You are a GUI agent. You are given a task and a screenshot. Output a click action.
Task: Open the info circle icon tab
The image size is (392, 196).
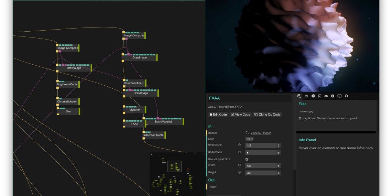[x=333, y=96]
